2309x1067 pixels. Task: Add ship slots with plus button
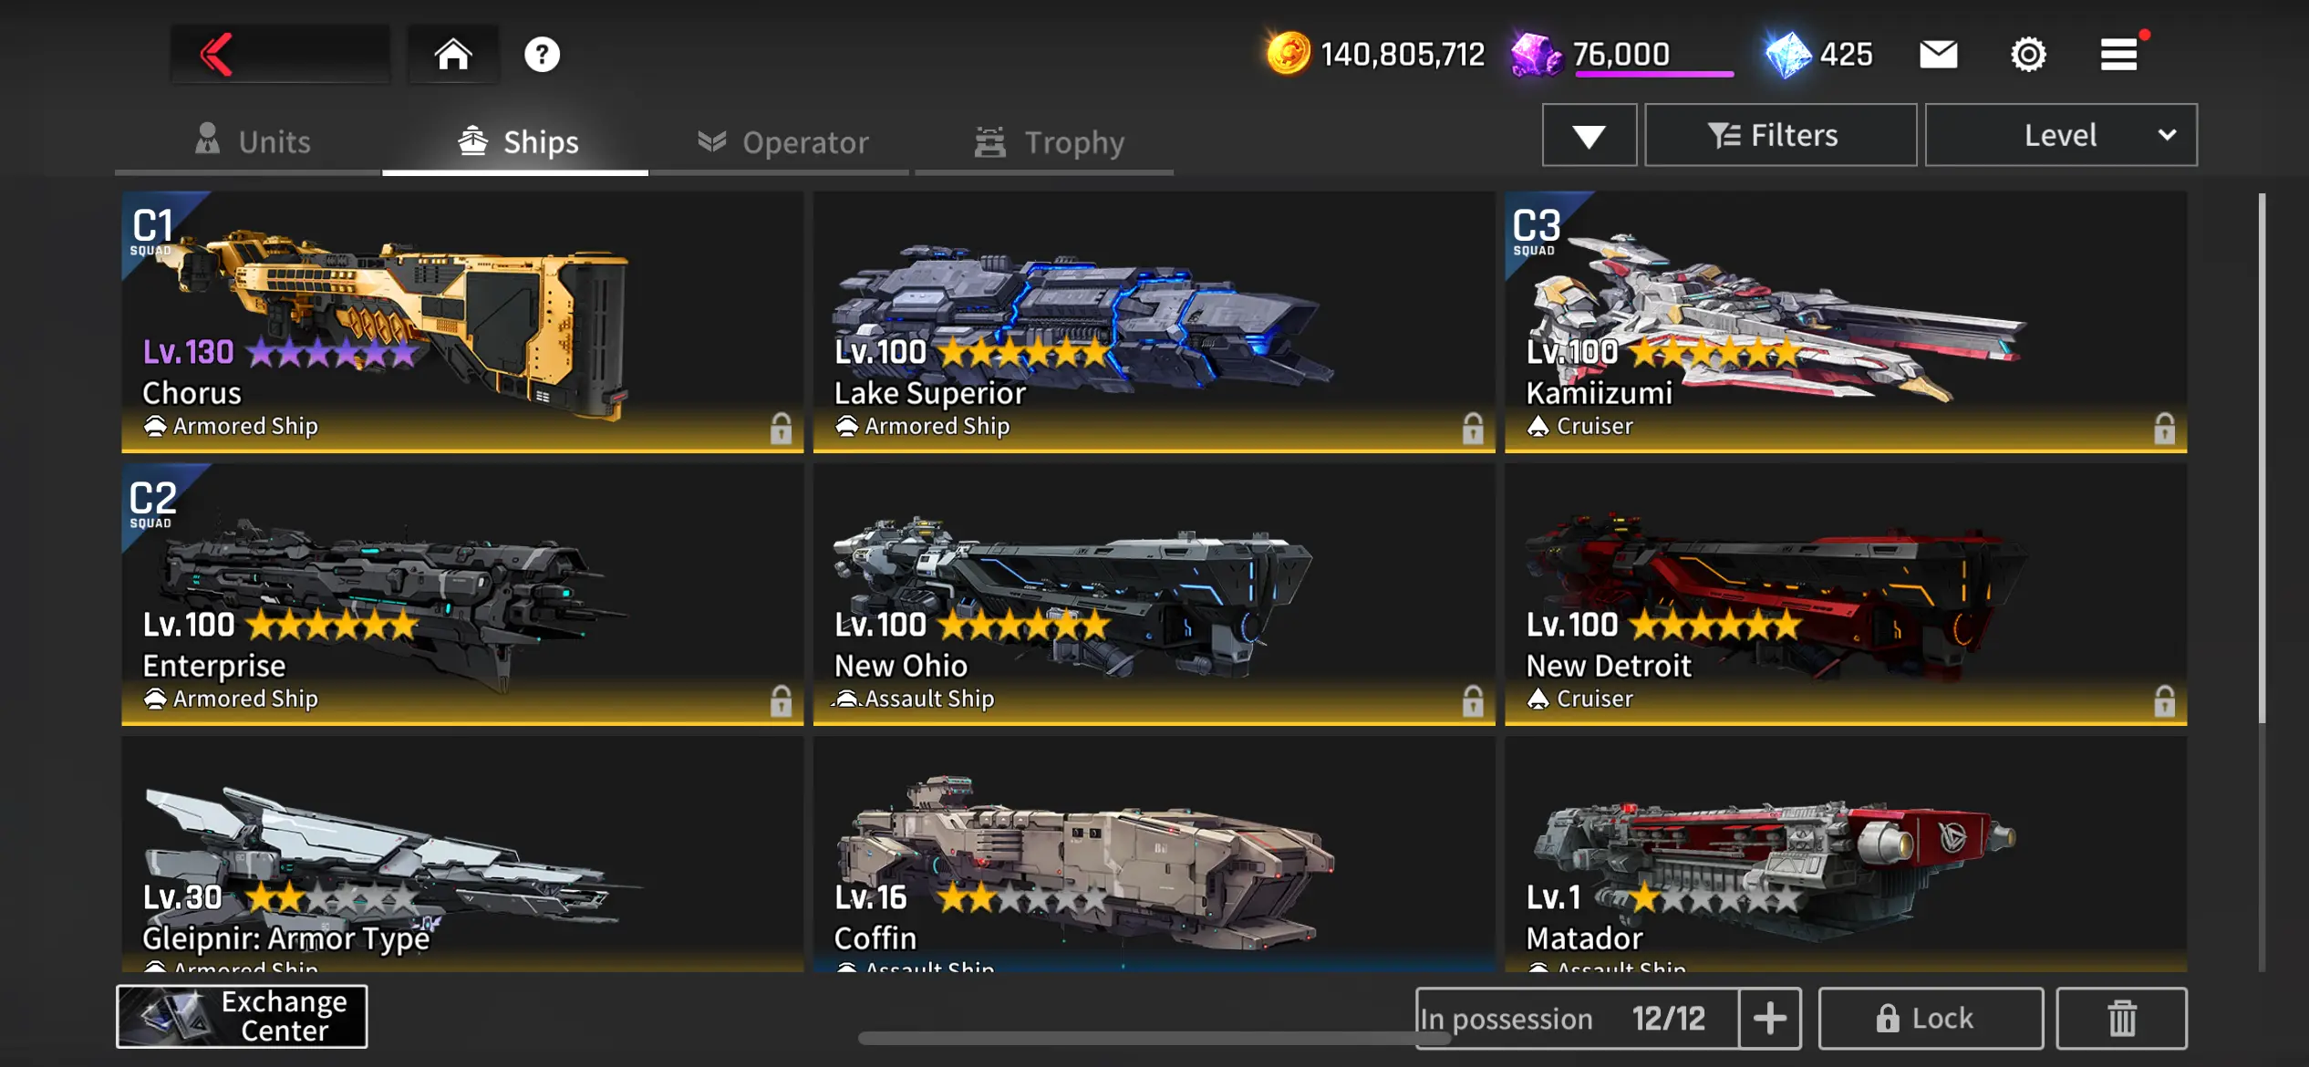(x=1769, y=1018)
